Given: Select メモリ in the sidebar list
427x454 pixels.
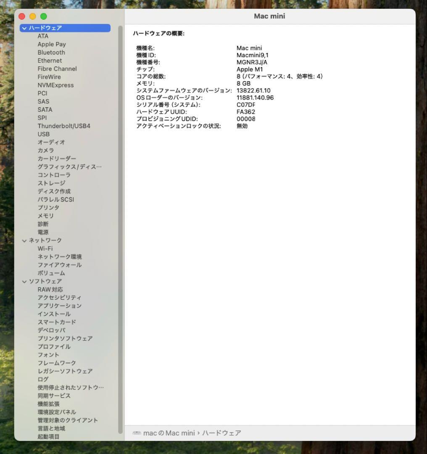Looking at the screenshot, I should pos(46,216).
